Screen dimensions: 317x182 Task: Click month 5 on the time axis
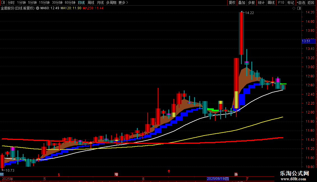(x=45, y=179)
